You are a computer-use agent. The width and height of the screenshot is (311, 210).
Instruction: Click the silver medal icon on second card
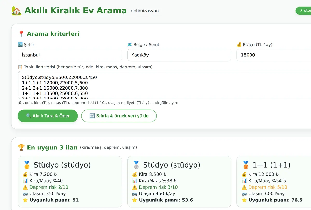[x=136, y=165]
